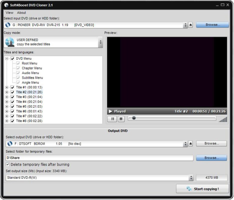Pause the preview playback
This screenshot has width=234, height=200.
tap(112, 119)
